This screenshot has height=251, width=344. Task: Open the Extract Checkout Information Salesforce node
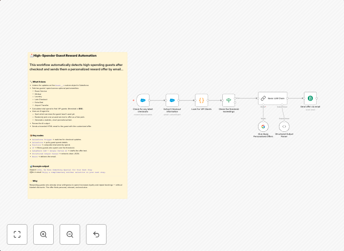172,100
